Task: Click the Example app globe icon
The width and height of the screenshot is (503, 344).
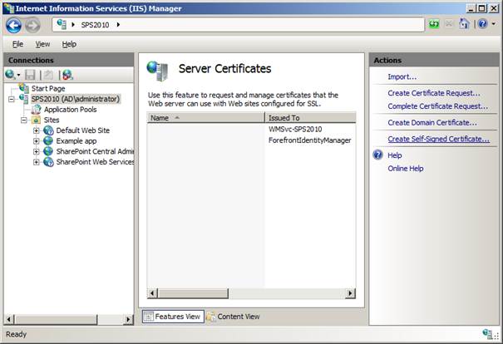Action: click(x=48, y=140)
